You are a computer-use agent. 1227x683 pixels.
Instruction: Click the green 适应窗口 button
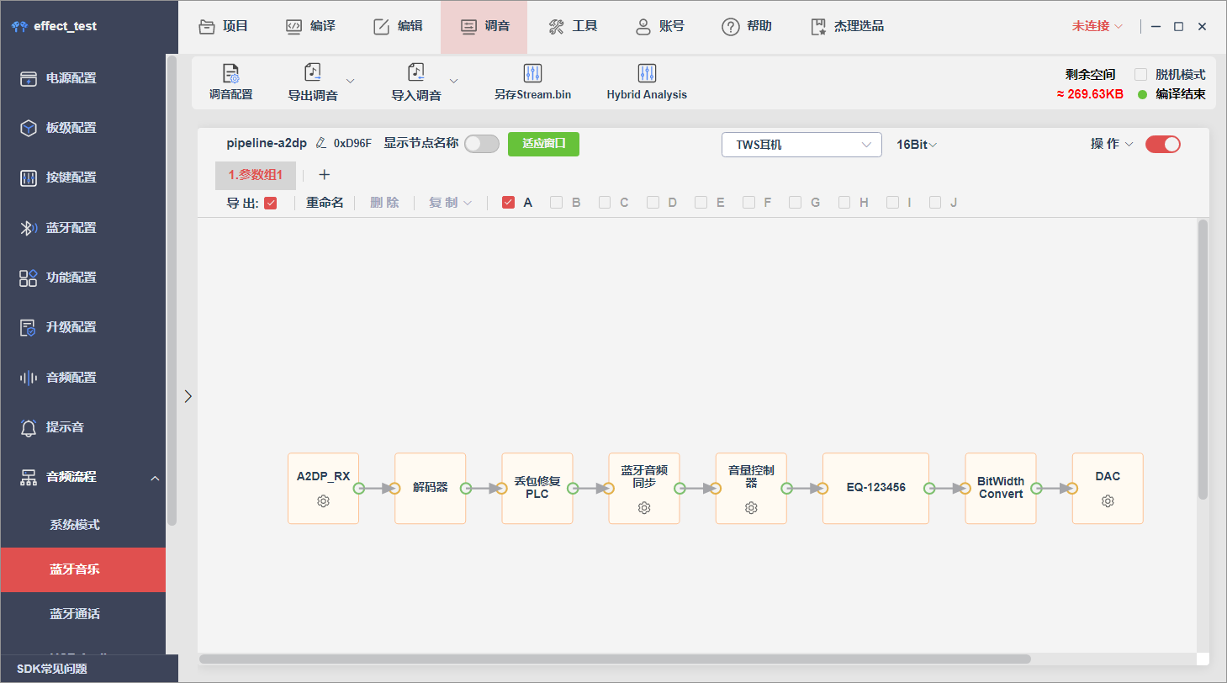[x=543, y=144]
